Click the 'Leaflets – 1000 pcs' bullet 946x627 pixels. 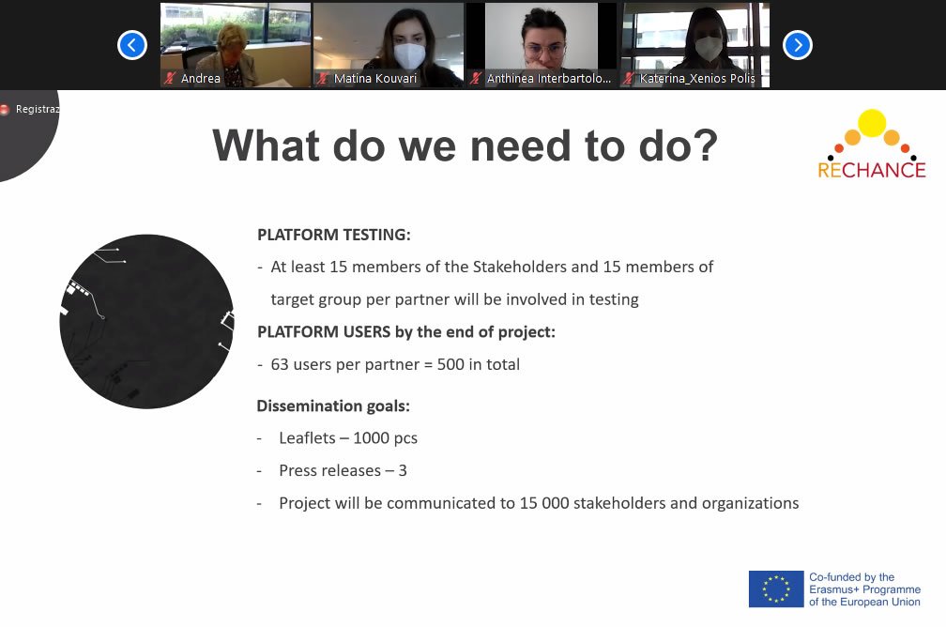coord(348,438)
